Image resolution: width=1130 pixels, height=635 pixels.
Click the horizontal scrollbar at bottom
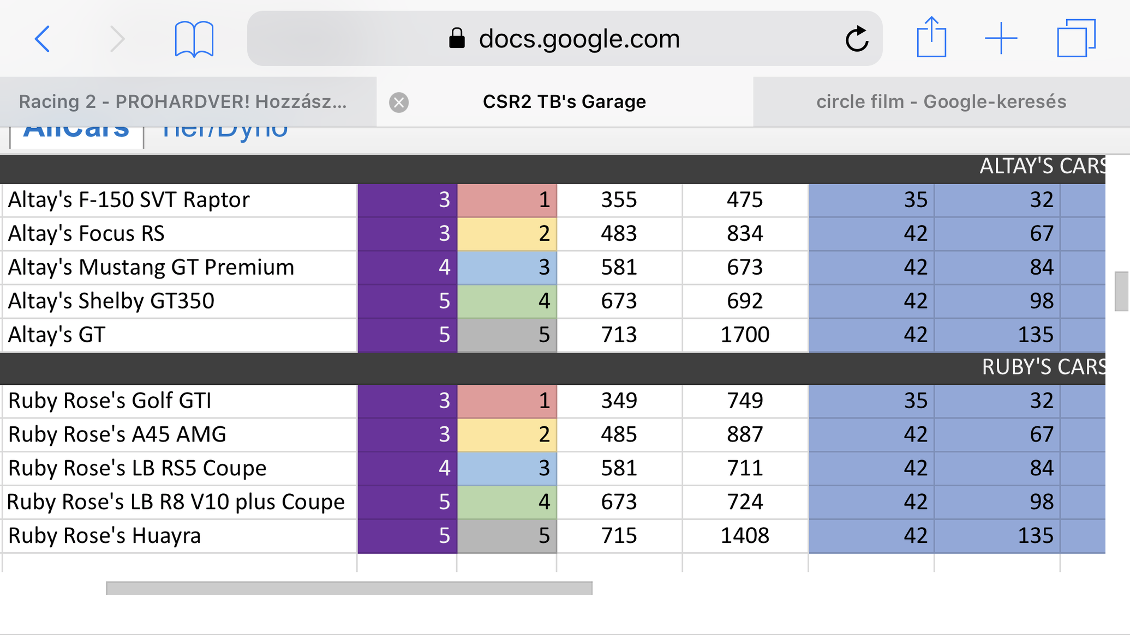349,588
